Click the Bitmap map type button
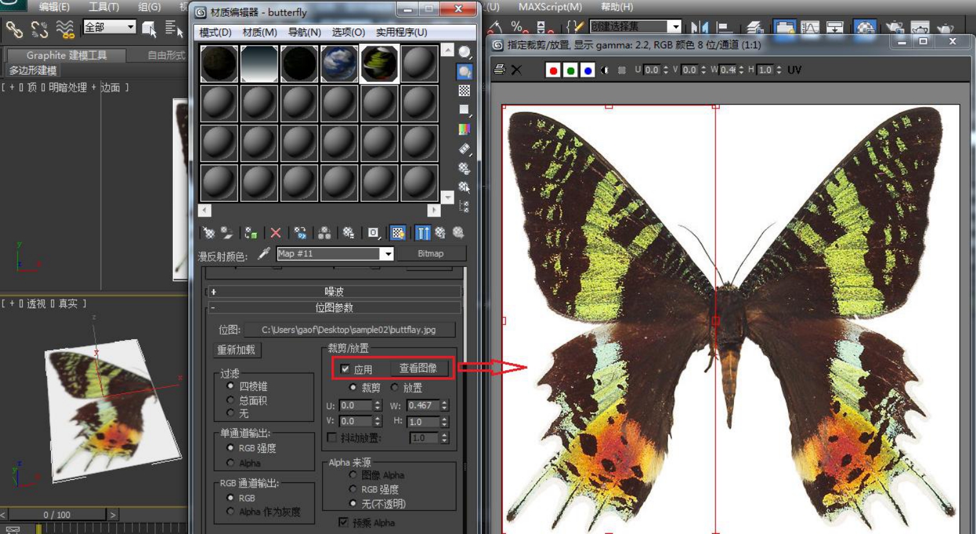This screenshot has height=534, width=976. (431, 253)
